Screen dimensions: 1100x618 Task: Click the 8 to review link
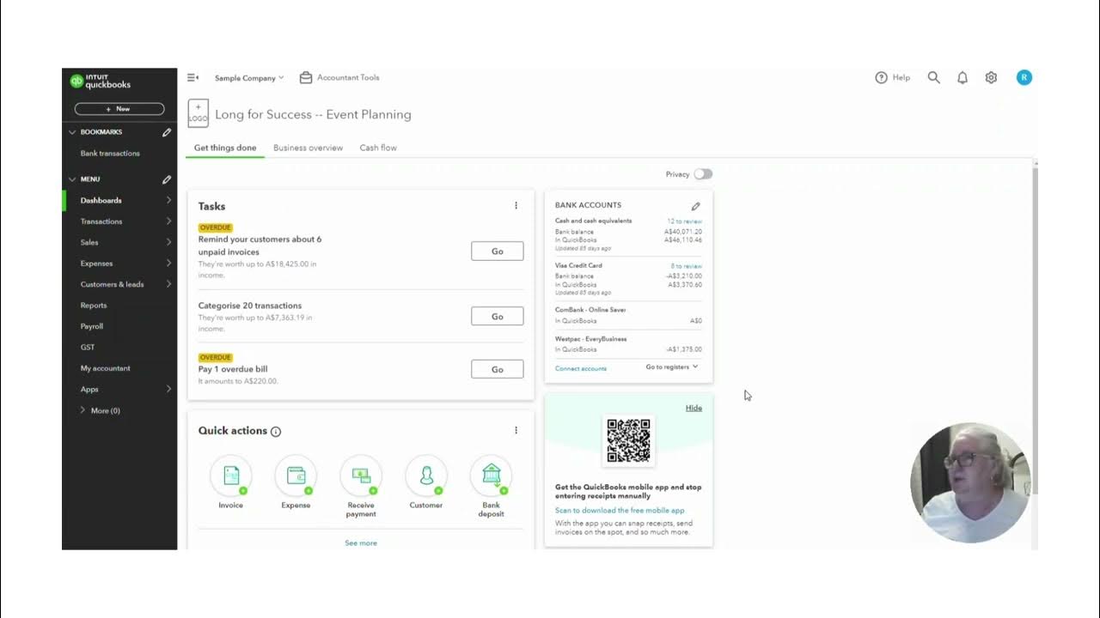click(687, 266)
